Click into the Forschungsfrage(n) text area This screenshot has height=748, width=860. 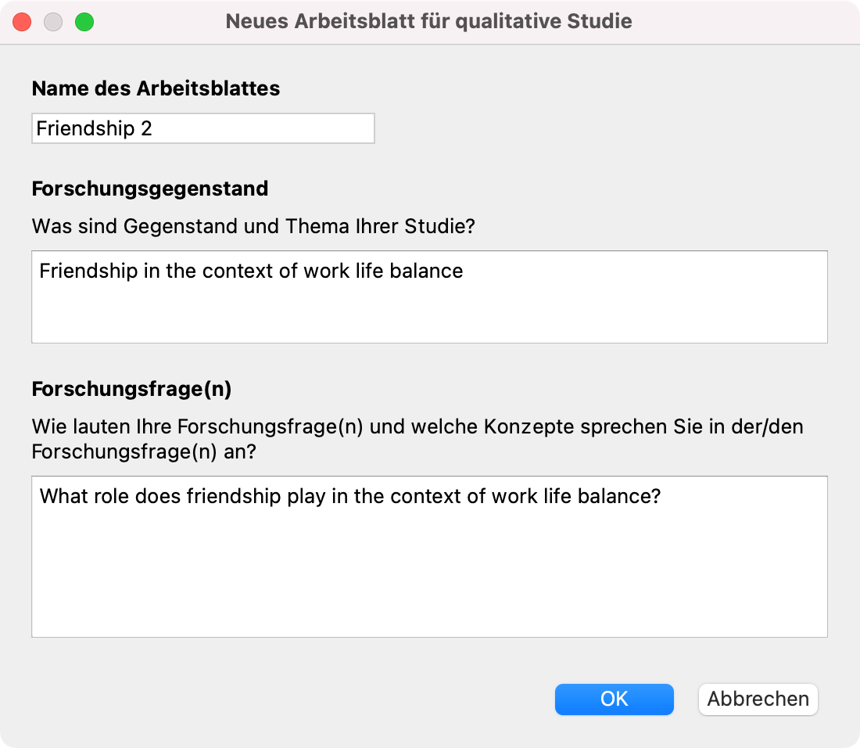(x=429, y=556)
